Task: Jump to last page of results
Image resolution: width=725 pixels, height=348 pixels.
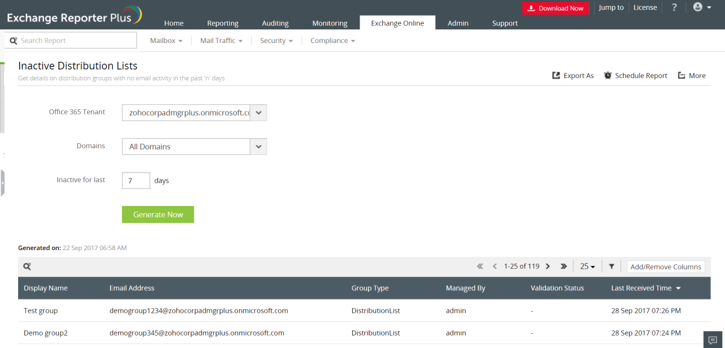Action: pos(564,267)
